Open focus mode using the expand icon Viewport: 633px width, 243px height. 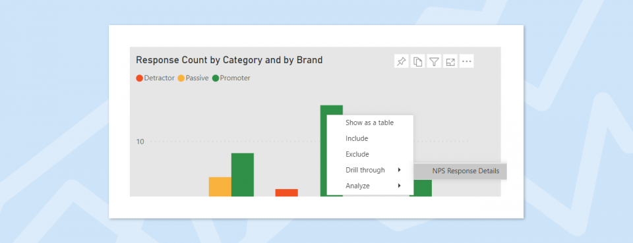pos(450,61)
